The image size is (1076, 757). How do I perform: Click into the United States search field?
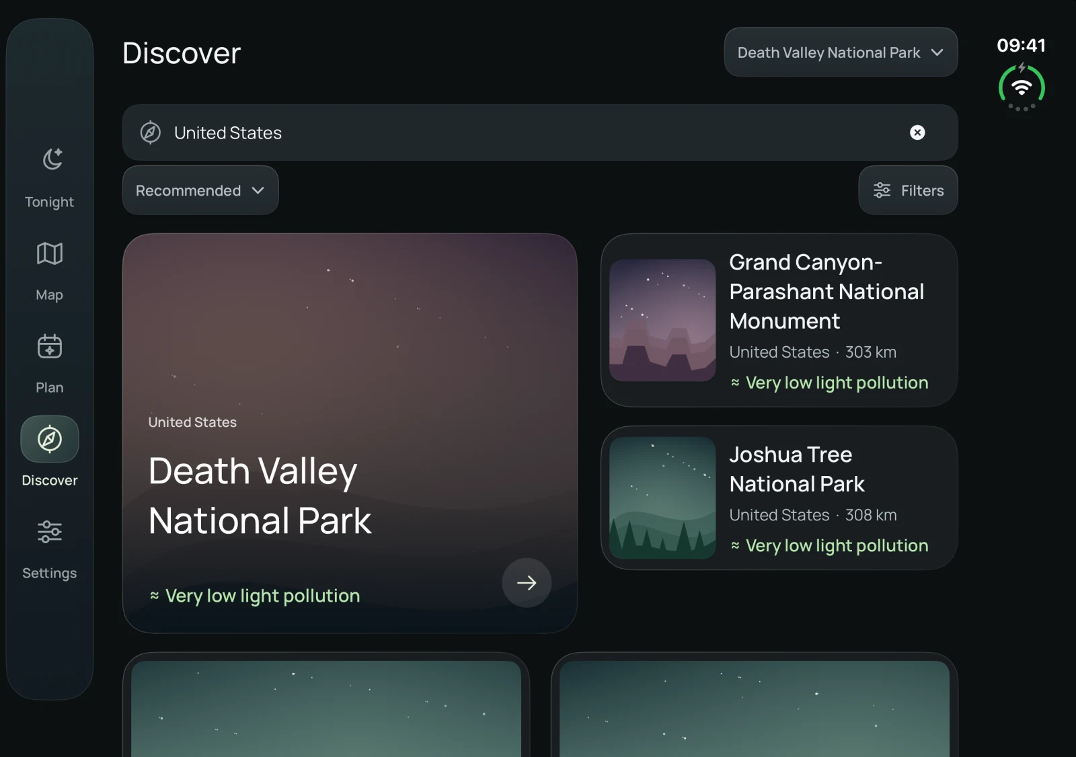(540, 132)
